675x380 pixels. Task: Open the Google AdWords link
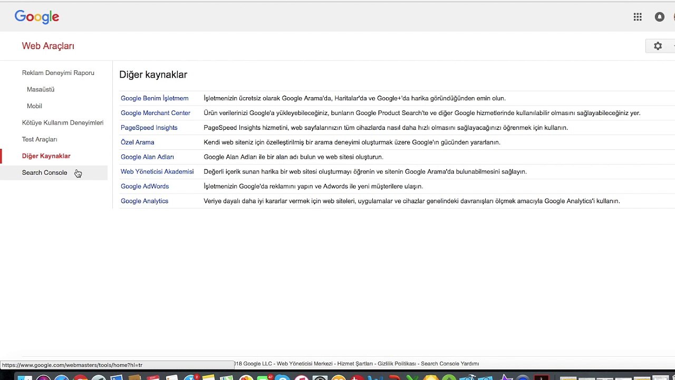144,186
